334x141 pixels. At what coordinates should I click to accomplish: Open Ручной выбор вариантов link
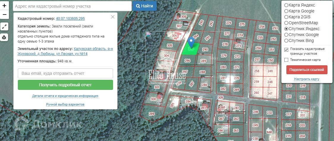click(x=65, y=105)
